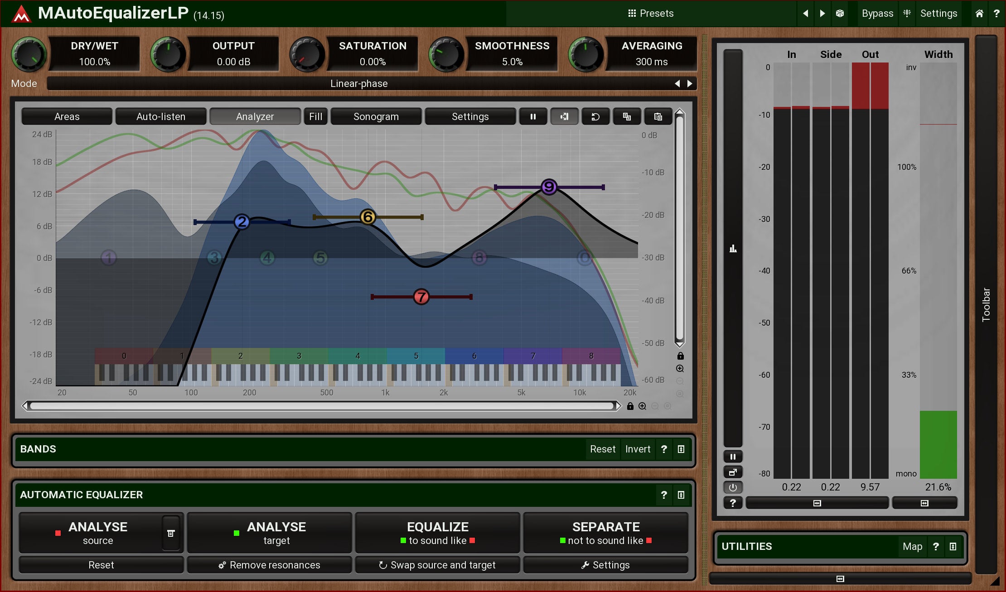Click the meter power icon button
1006x592 pixels.
click(733, 487)
